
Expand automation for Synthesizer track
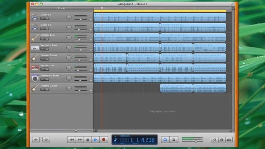click(x=91, y=70)
